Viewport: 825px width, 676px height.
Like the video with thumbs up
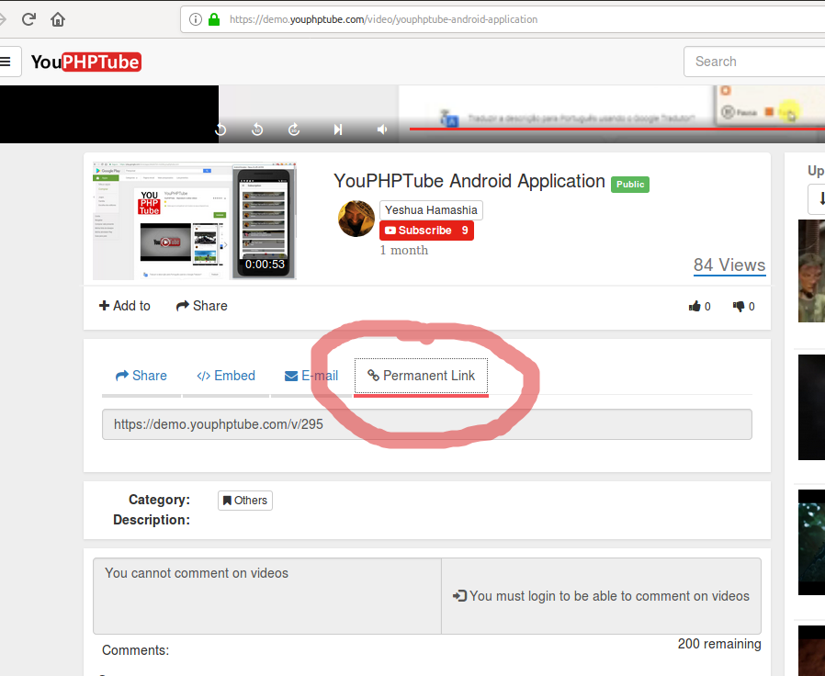[699, 306]
